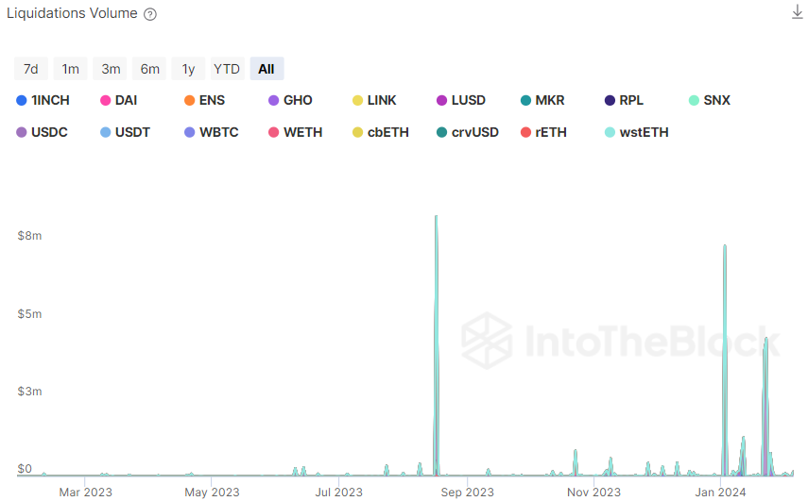The height and width of the screenshot is (501, 808).
Task: Switch to YTD time range
Action: [227, 69]
